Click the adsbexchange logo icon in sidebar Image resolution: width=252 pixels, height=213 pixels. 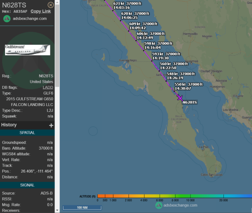pos(6,19)
